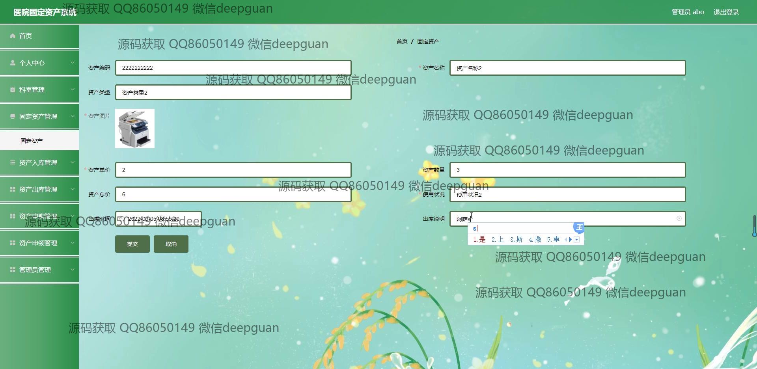Click the home icon beside 首页 in sidebar
The height and width of the screenshot is (369, 757).
pyautogui.click(x=13, y=36)
